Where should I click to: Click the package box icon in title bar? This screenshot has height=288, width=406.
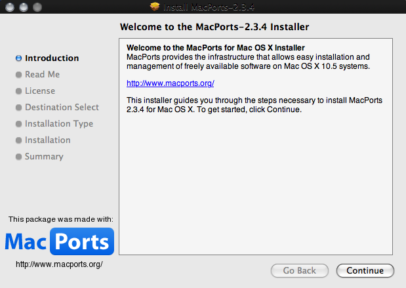coord(155,7)
